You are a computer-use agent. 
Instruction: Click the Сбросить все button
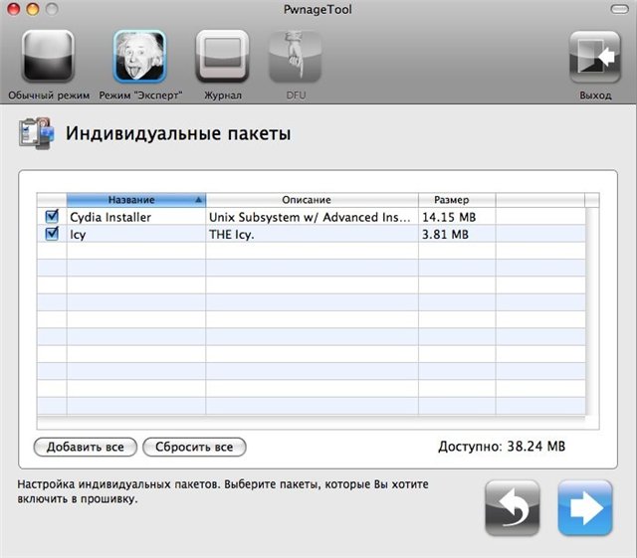coord(194,447)
